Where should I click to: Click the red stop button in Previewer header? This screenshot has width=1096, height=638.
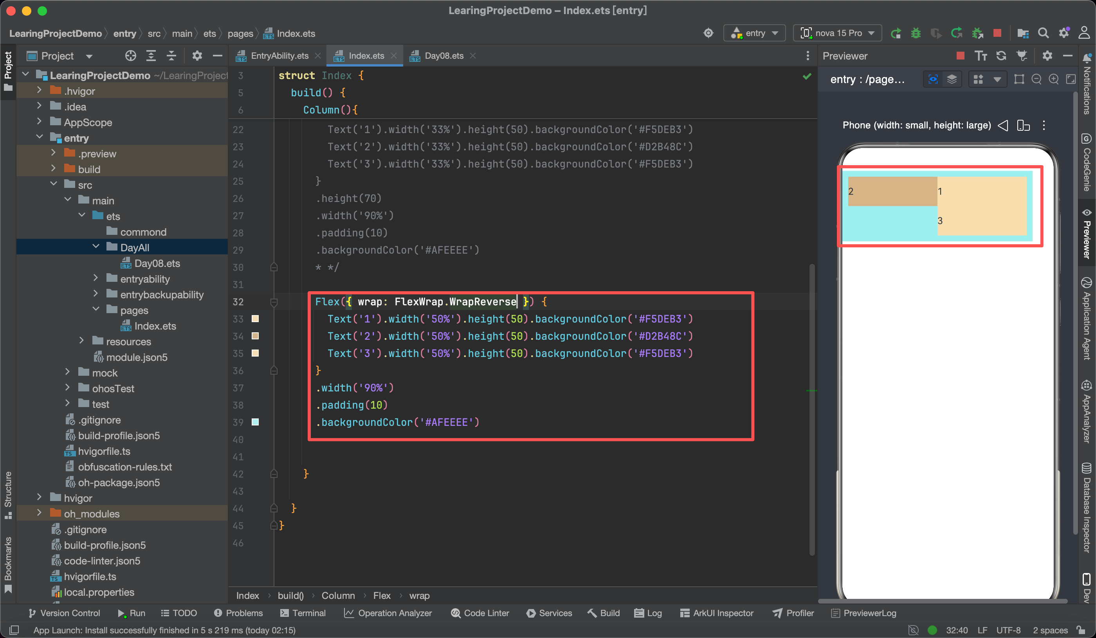(961, 56)
